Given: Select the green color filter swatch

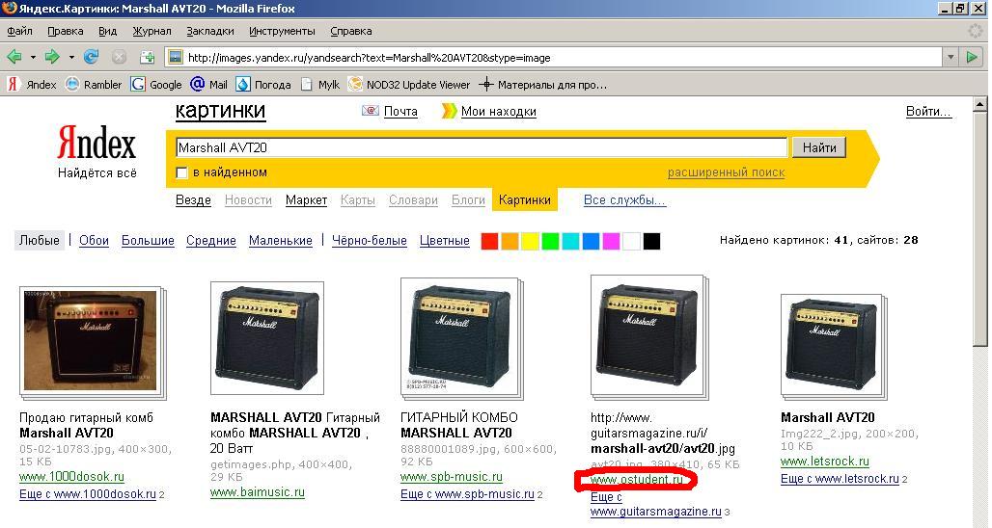Looking at the screenshot, I should 550,241.
